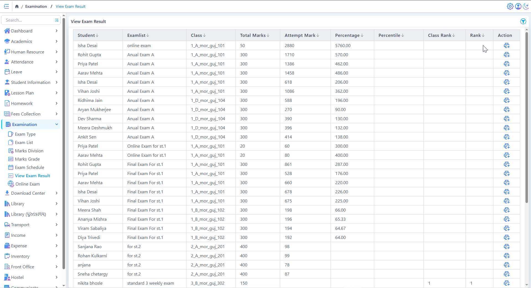Open the Marks Grade submenu item

click(27, 159)
